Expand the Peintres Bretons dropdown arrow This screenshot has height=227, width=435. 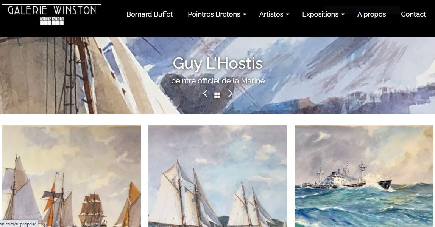(245, 14)
